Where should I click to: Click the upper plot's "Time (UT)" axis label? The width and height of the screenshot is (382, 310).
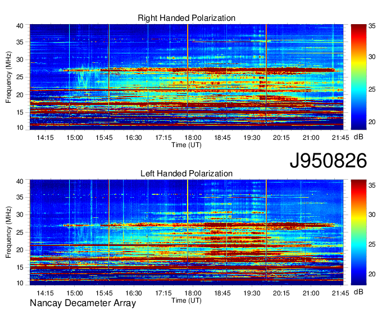(x=187, y=145)
